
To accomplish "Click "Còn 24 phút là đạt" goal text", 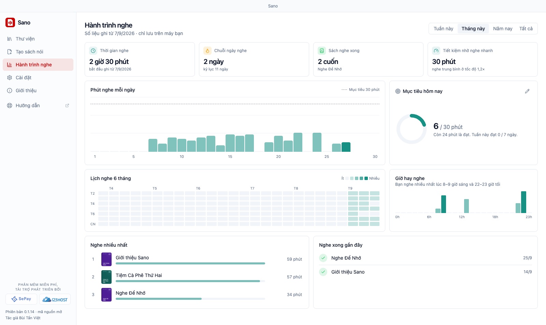I will [x=451, y=135].
